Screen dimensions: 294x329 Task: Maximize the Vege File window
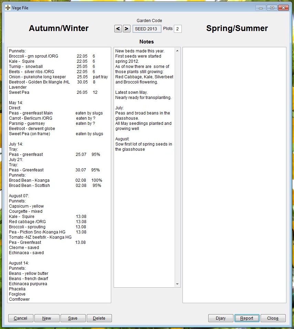[x=272, y=8]
